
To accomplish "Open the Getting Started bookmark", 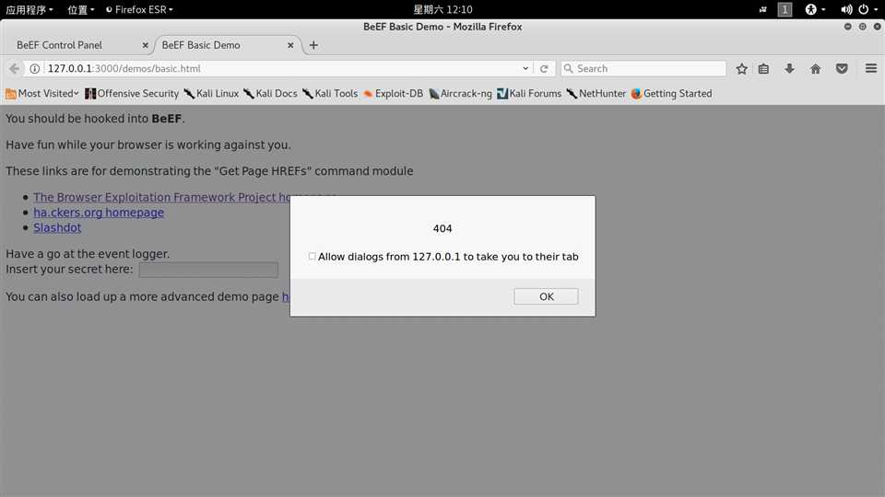I will (x=672, y=94).
